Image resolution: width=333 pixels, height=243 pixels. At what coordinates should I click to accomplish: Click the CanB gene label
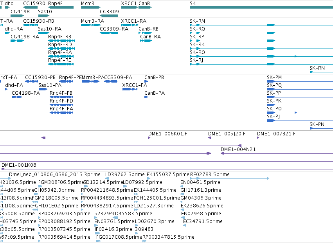point(144,4)
